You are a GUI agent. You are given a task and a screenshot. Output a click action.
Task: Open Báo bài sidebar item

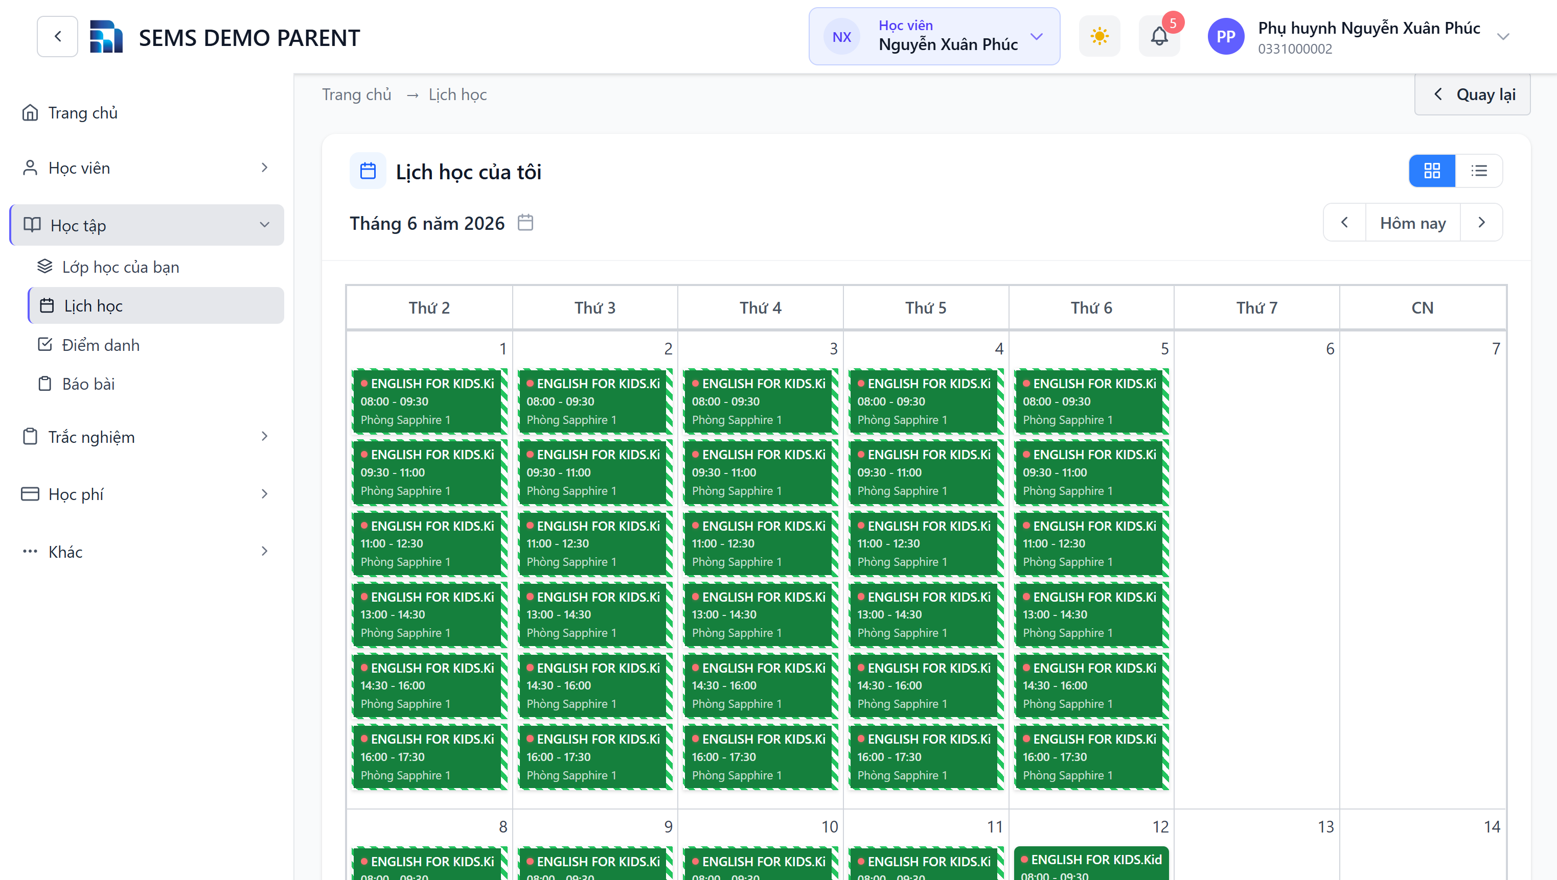156,383
